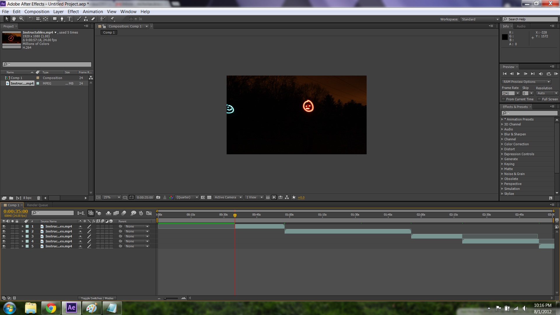Click the Play button in Preview panel
The height and width of the screenshot is (315, 560).
[518, 74]
